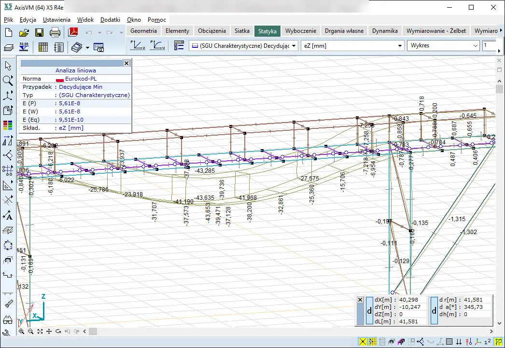
Task: Open the Ustawienia menu
Action: 56,20
